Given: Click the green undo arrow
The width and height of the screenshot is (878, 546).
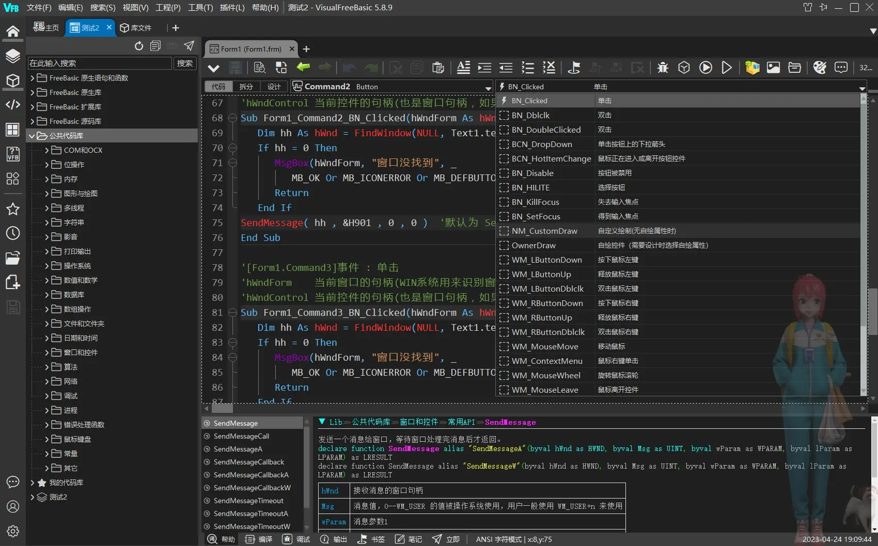Looking at the screenshot, I should 303,68.
